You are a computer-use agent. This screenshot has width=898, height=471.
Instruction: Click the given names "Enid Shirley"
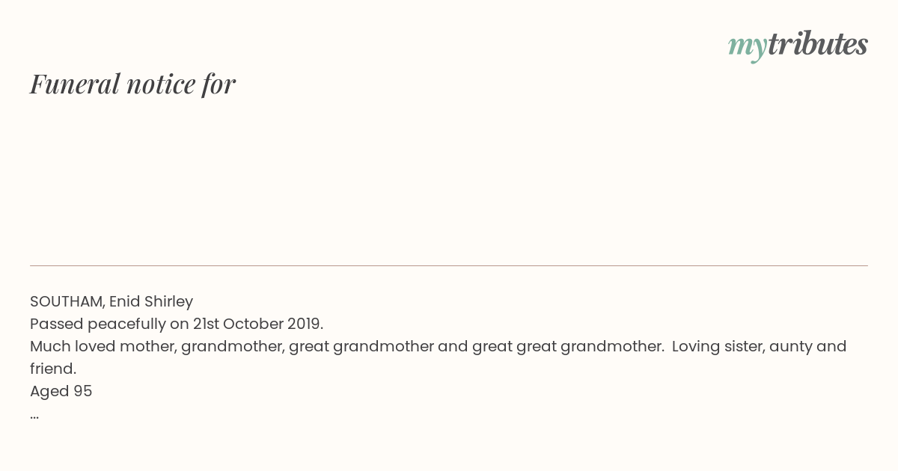[x=151, y=302]
